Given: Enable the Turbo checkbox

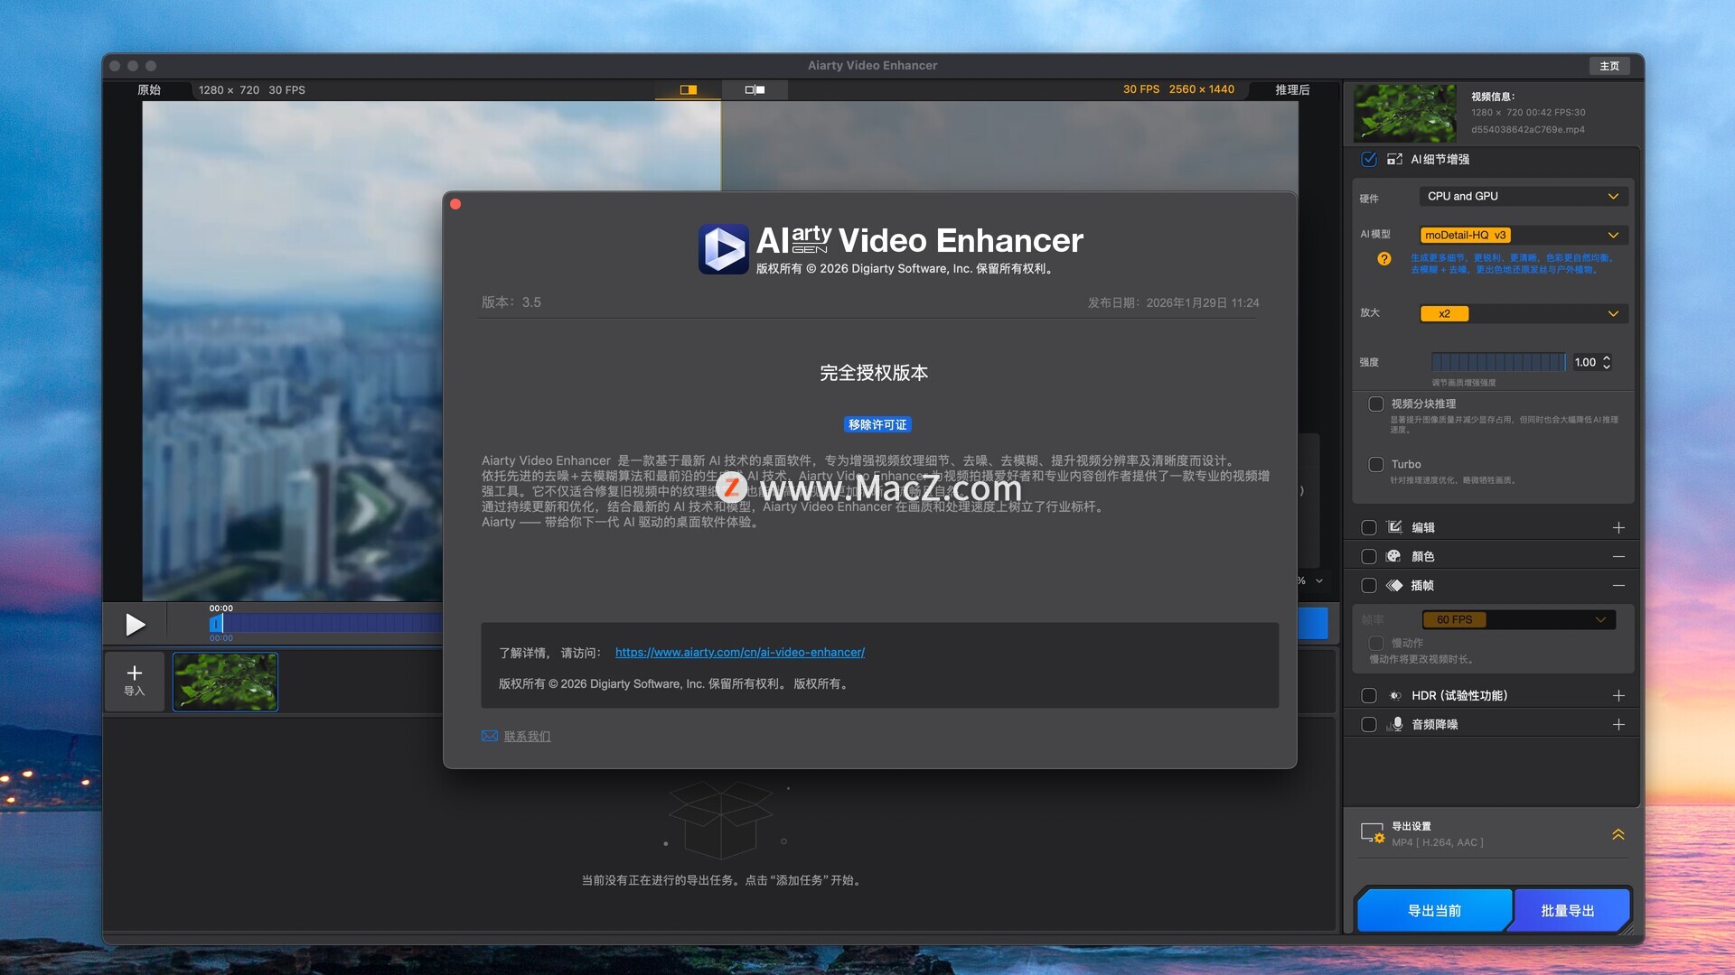Looking at the screenshot, I should coord(1376,464).
